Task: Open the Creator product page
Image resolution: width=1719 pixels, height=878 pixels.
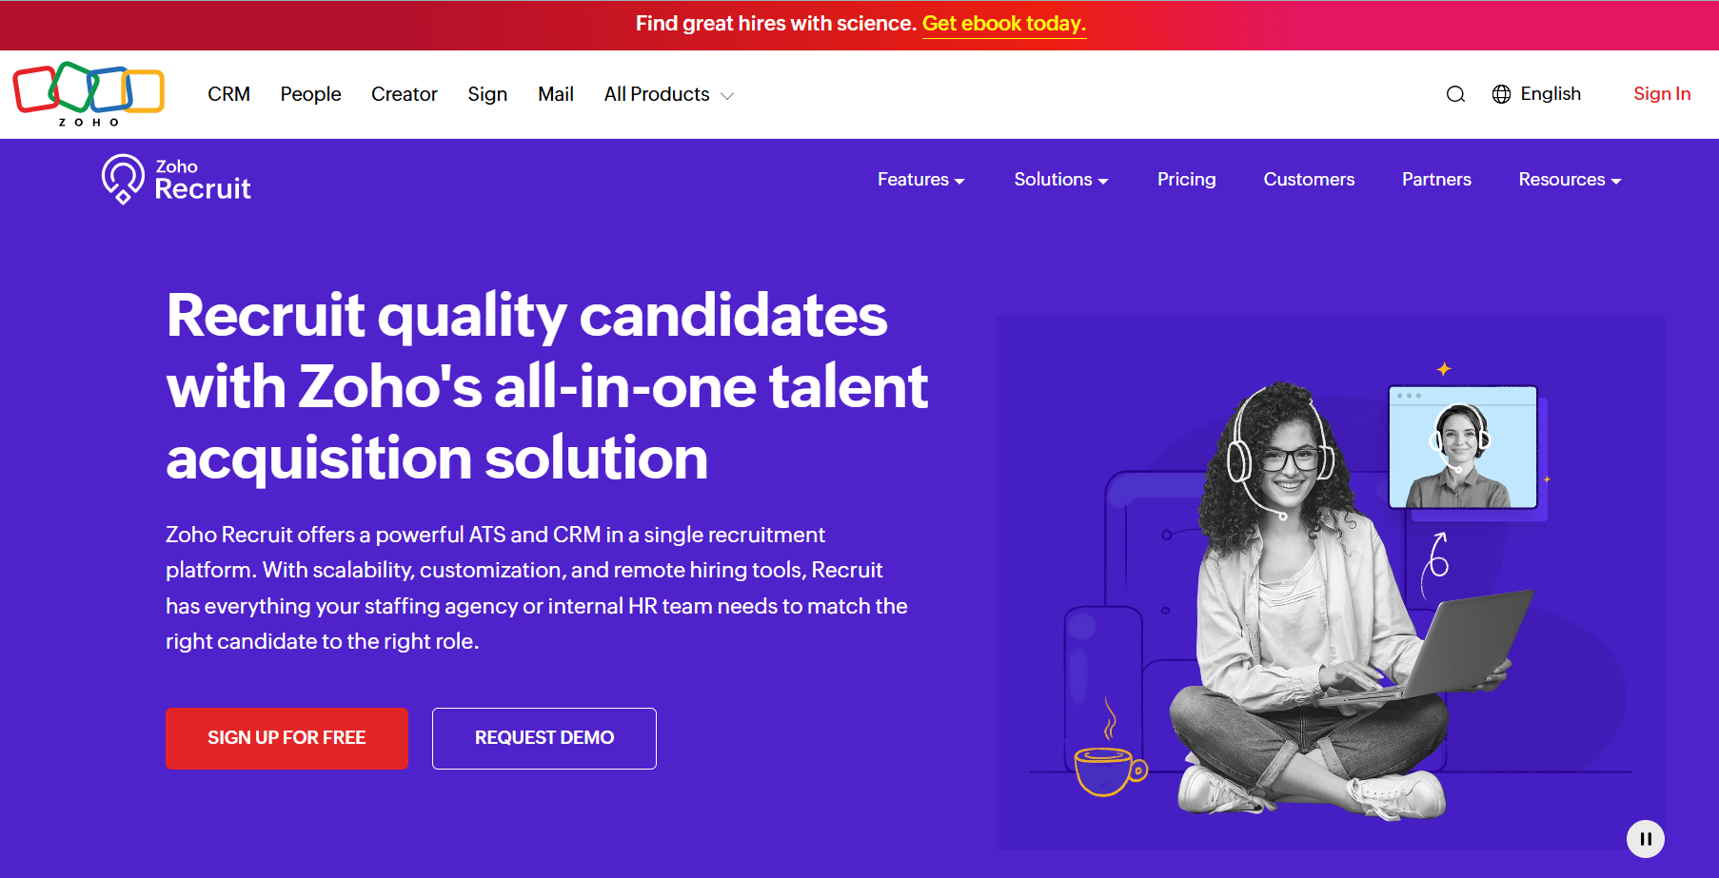Action: [x=404, y=94]
